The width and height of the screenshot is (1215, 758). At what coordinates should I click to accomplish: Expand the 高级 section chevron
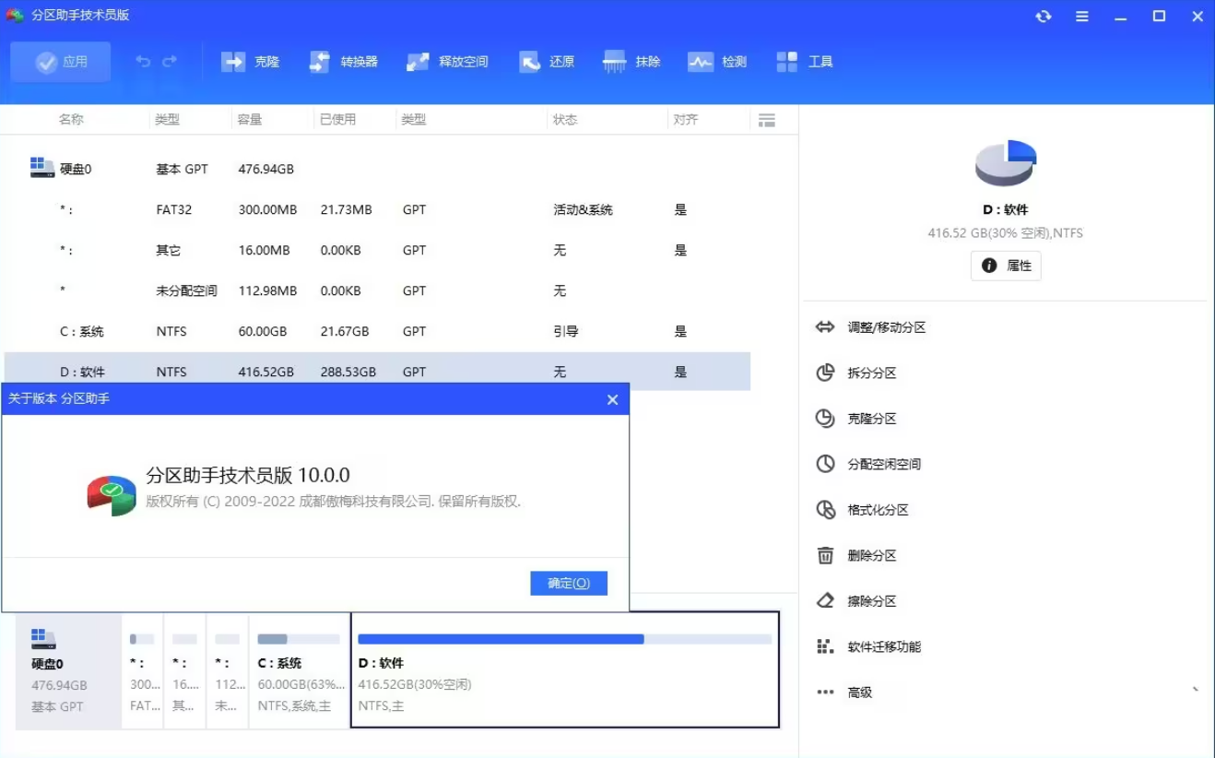(1196, 691)
